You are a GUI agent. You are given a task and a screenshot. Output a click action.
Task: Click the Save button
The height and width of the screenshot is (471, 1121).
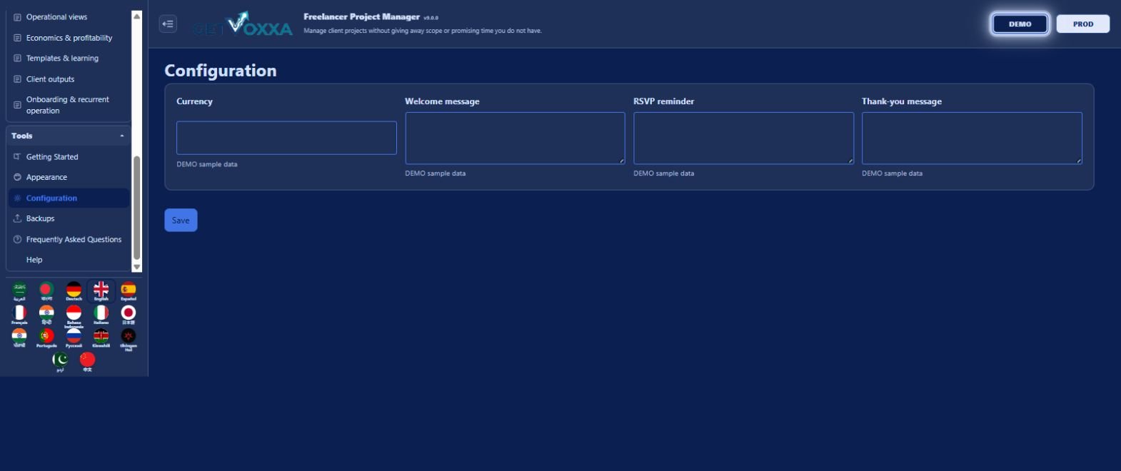[x=181, y=220]
